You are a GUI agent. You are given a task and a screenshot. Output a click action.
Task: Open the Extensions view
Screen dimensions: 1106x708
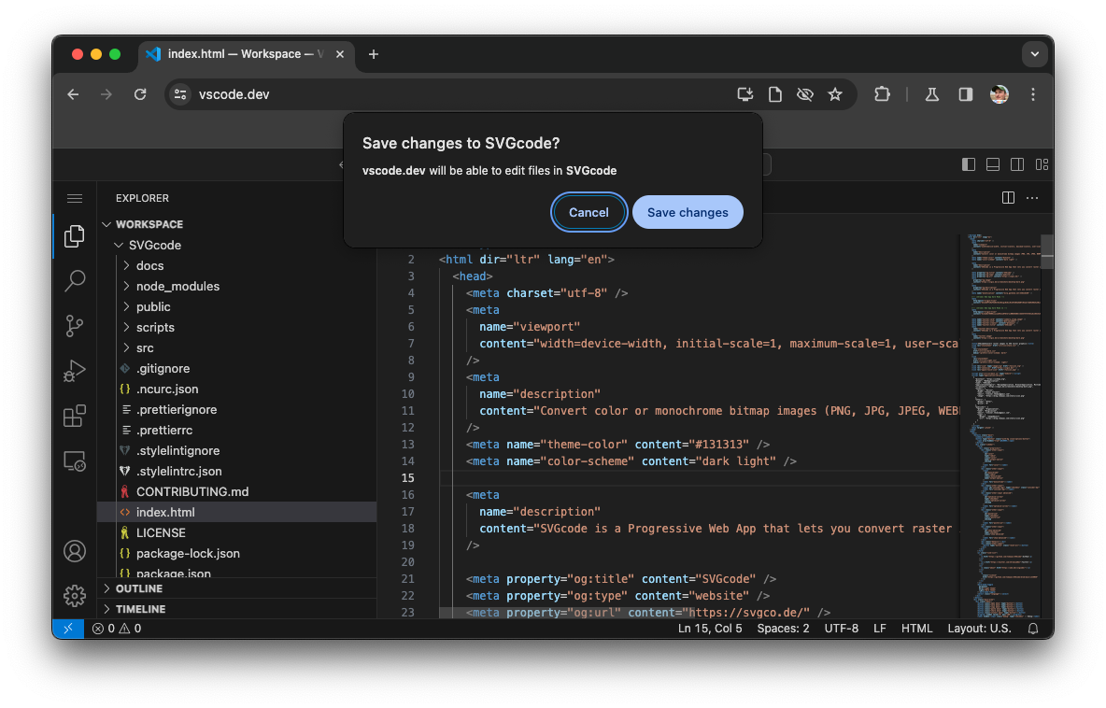coord(75,416)
